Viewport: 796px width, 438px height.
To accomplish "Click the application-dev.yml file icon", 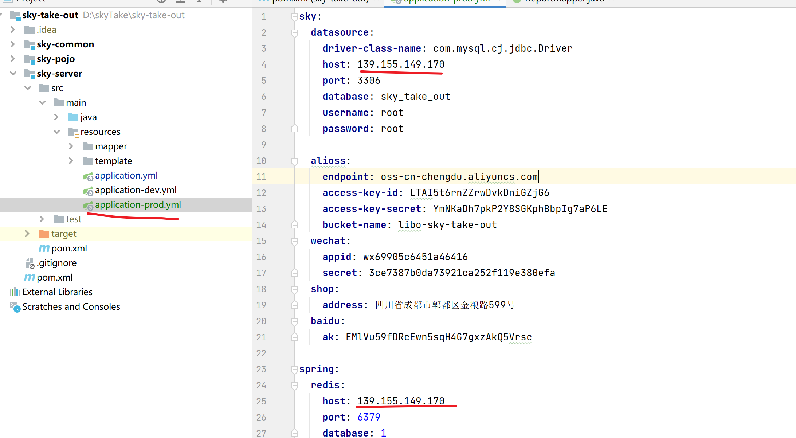I will pyautogui.click(x=88, y=191).
